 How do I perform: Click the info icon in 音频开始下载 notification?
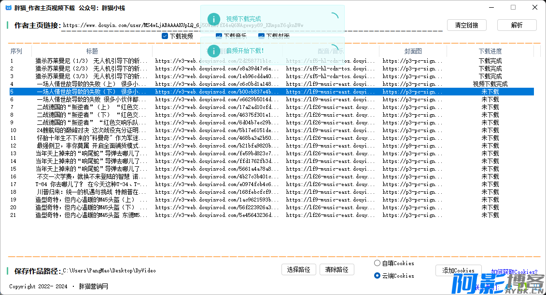214,51
